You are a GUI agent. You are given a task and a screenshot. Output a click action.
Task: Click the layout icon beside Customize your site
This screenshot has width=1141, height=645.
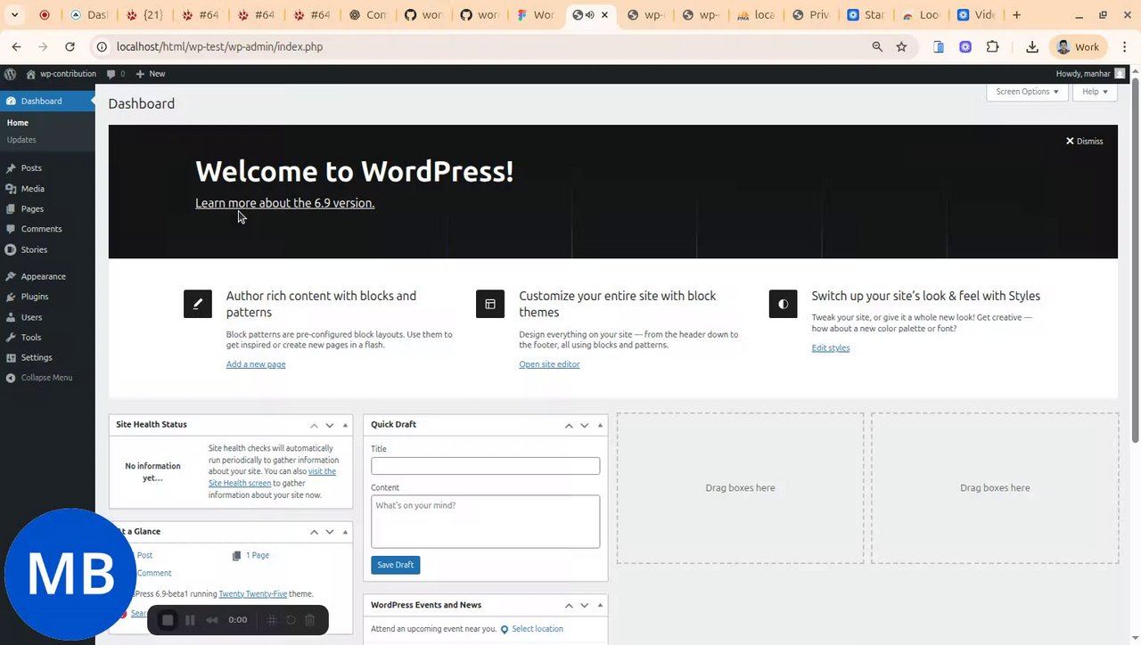(x=490, y=304)
